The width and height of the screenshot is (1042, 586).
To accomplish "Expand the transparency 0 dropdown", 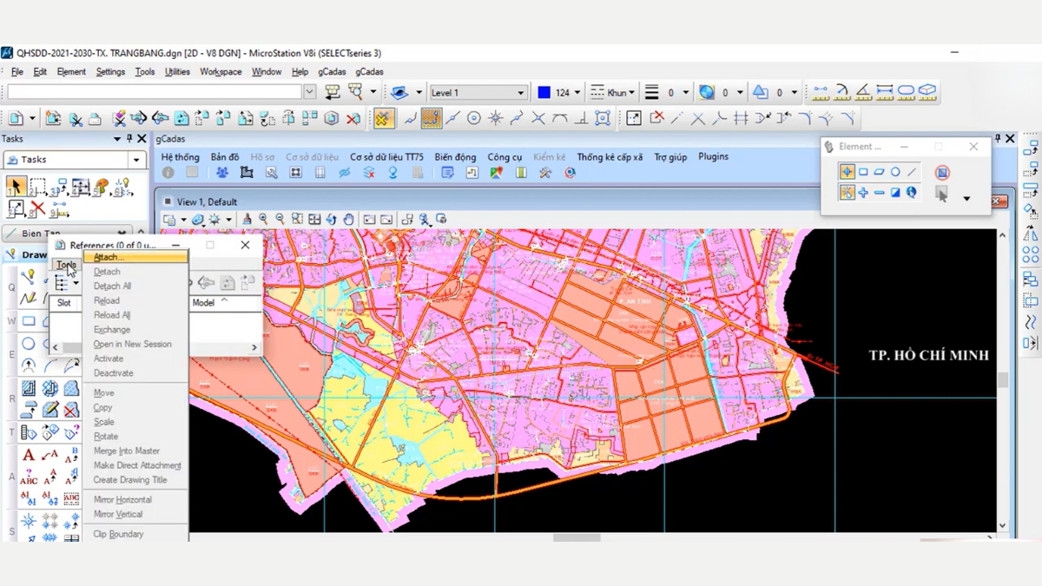I will [x=740, y=92].
